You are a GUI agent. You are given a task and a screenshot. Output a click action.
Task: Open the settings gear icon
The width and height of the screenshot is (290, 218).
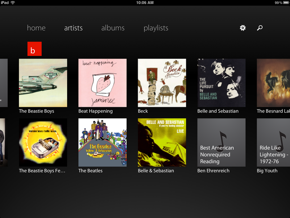coord(243,28)
